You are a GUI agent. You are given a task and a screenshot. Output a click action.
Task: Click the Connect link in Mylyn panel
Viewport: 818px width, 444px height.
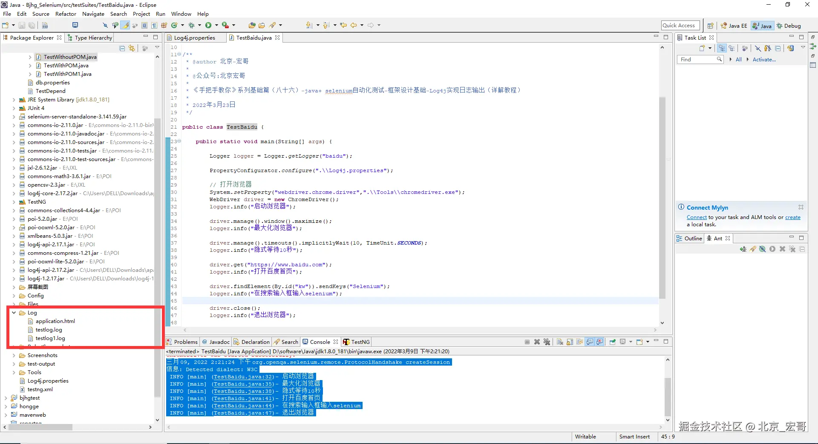coord(696,217)
